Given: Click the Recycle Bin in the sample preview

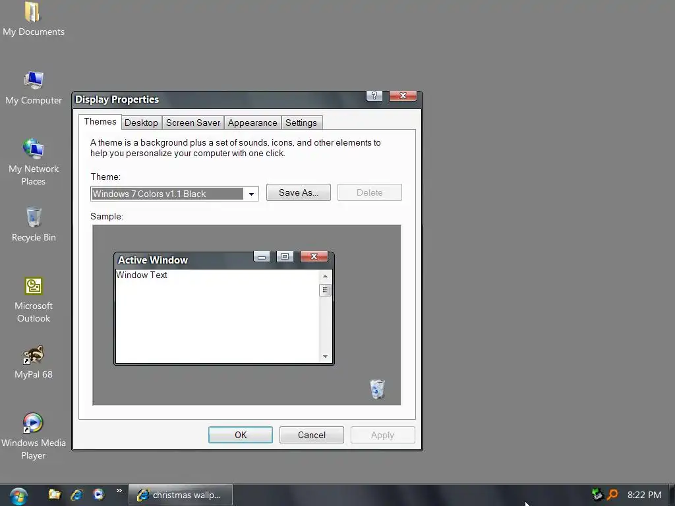Looking at the screenshot, I should tap(377, 389).
